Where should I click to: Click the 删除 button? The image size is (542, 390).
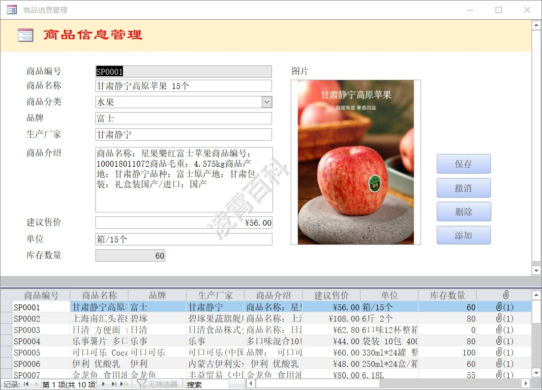[463, 211]
